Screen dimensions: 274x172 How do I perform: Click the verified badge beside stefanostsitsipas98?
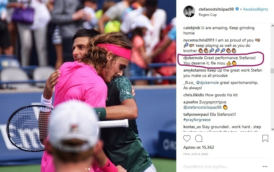237,9
